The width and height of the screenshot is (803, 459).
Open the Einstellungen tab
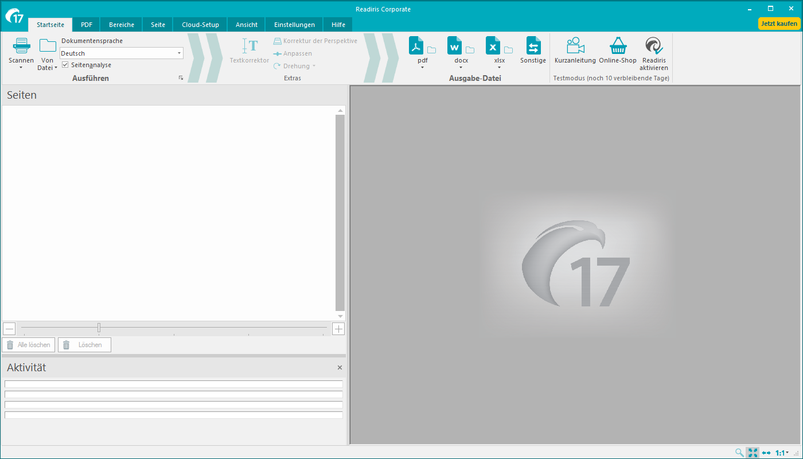tap(294, 25)
